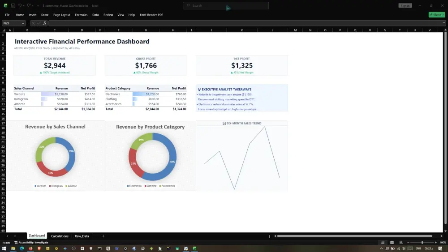448x252 pixels.
Task: Click the Executive Analyst Takeaways heading
Action: [x=227, y=90]
